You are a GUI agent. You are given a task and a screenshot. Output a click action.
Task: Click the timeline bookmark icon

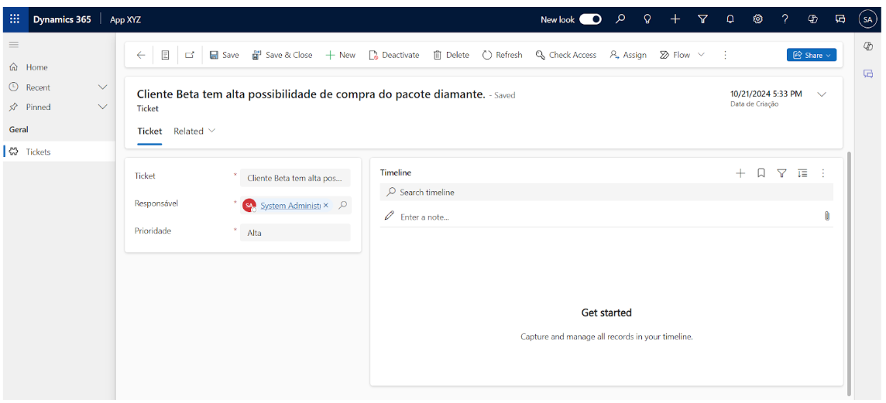[761, 173]
